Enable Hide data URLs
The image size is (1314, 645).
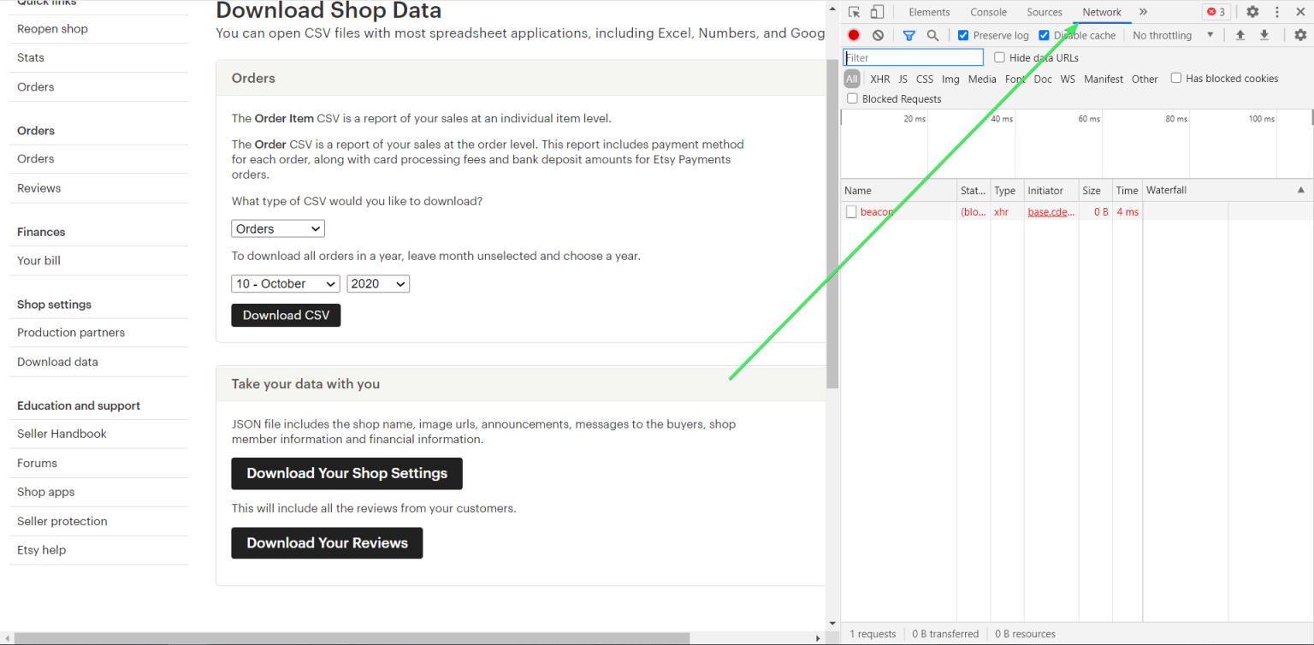999,57
